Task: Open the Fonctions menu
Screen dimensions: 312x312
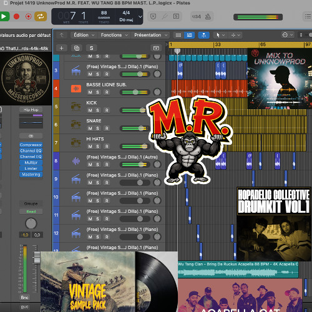Action: 114,35
